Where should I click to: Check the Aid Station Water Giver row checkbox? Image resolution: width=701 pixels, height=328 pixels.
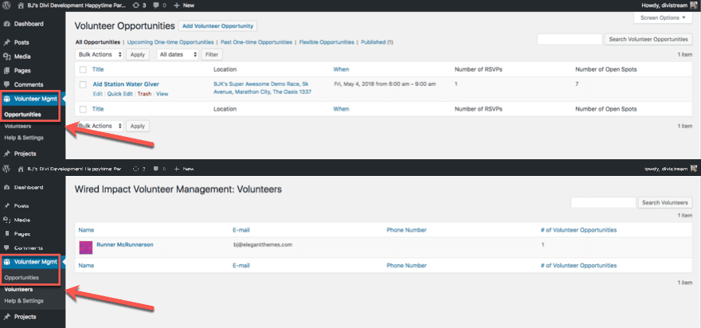point(82,84)
